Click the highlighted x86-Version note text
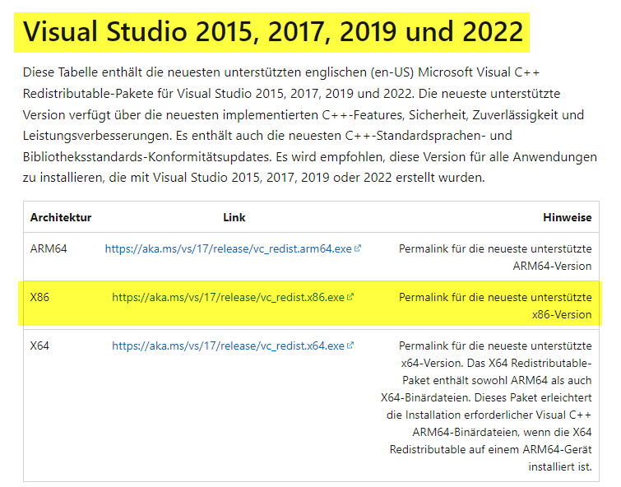621x487 pixels. (495, 305)
